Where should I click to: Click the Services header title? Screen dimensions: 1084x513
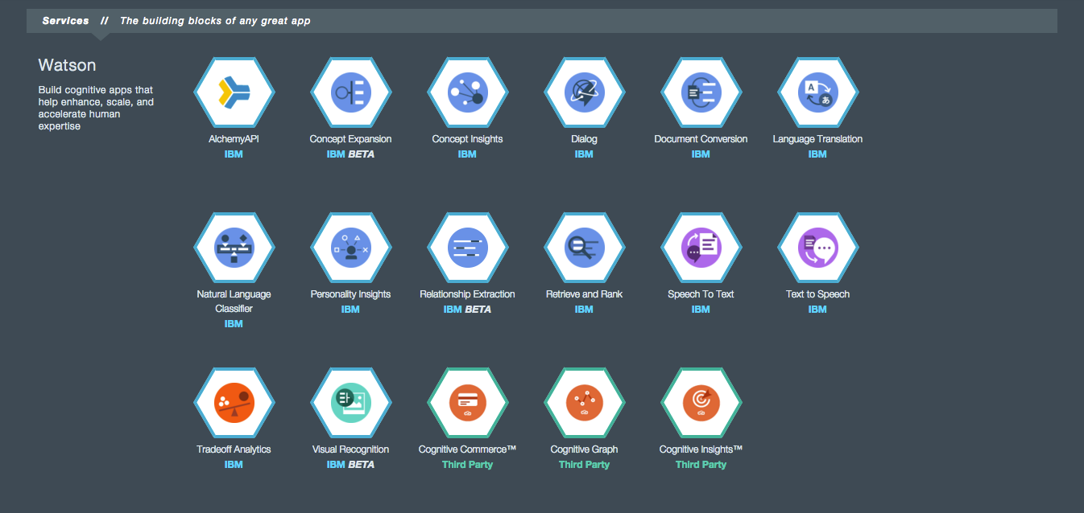tap(65, 21)
